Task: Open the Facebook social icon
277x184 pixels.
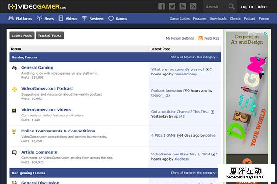Action: (162, 6)
